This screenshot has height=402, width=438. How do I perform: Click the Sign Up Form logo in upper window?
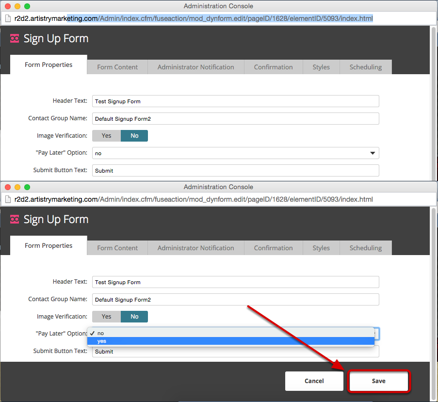tap(15, 39)
